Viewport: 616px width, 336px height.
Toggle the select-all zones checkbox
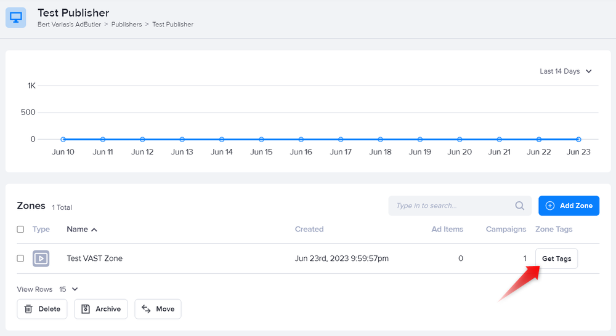[x=20, y=230]
